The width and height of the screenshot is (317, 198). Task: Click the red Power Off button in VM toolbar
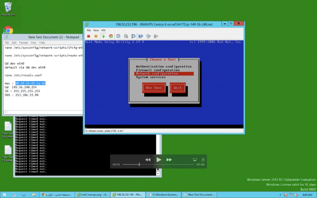pyautogui.click(x=89, y=36)
